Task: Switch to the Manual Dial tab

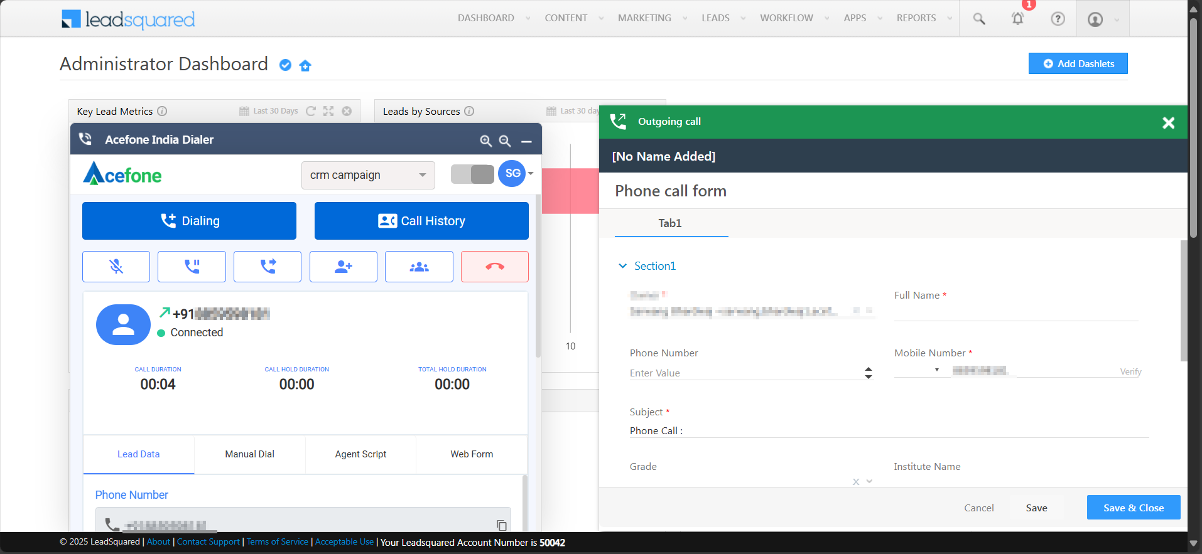Action: pyautogui.click(x=250, y=454)
